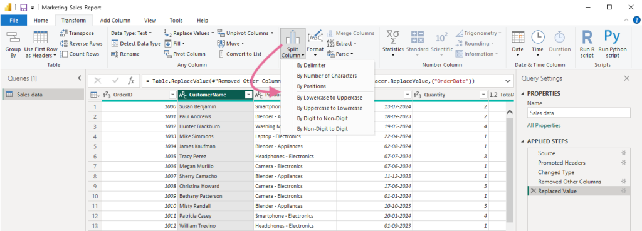Click the Transpose tool
642x231 pixels.
click(x=77, y=33)
